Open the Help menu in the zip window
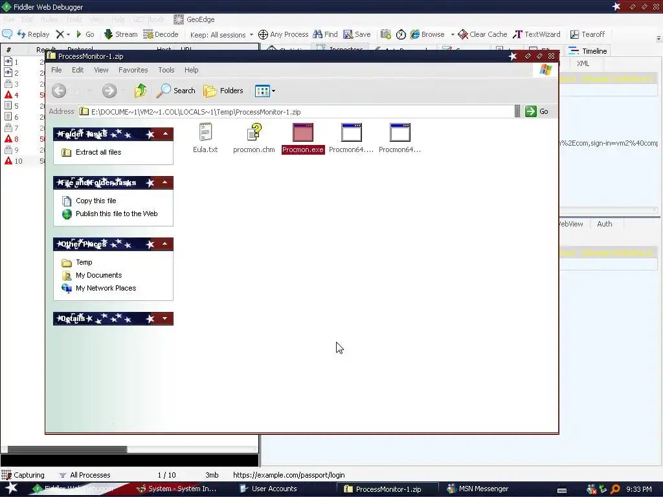This screenshot has height=497, width=663. click(x=191, y=70)
